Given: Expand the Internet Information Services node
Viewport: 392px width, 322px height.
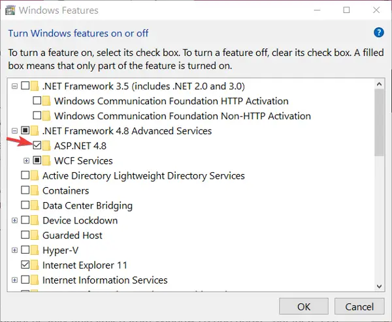Looking at the screenshot, I should [15, 280].
